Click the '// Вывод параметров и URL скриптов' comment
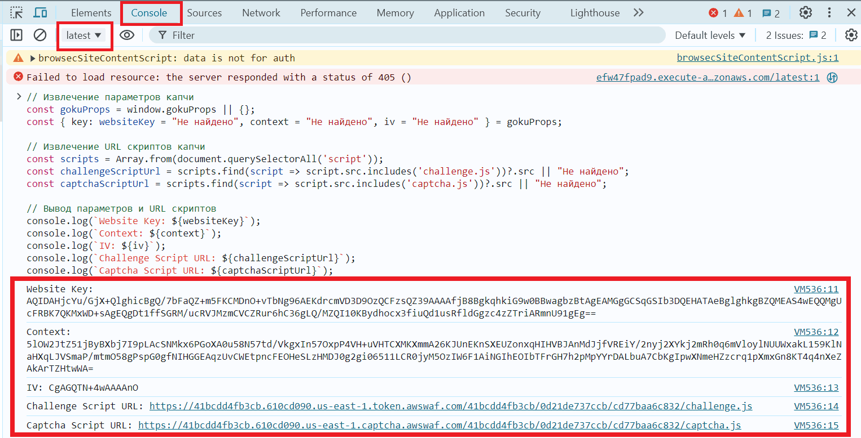This screenshot has width=861, height=438. click(x=121, y=208)
